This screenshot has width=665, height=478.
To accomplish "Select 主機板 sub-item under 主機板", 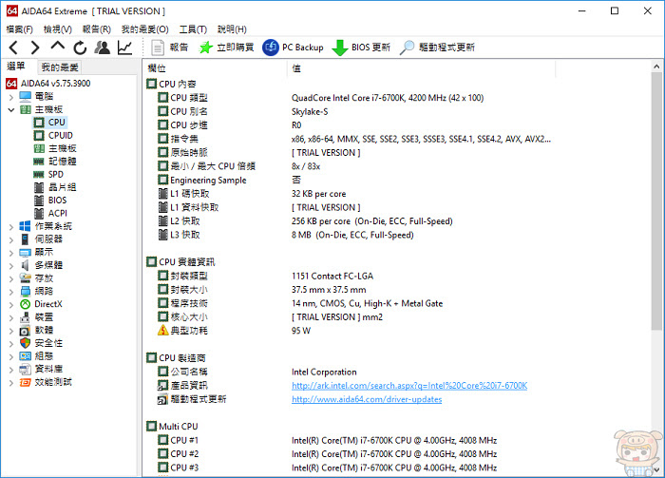I will tap(55, 148).
